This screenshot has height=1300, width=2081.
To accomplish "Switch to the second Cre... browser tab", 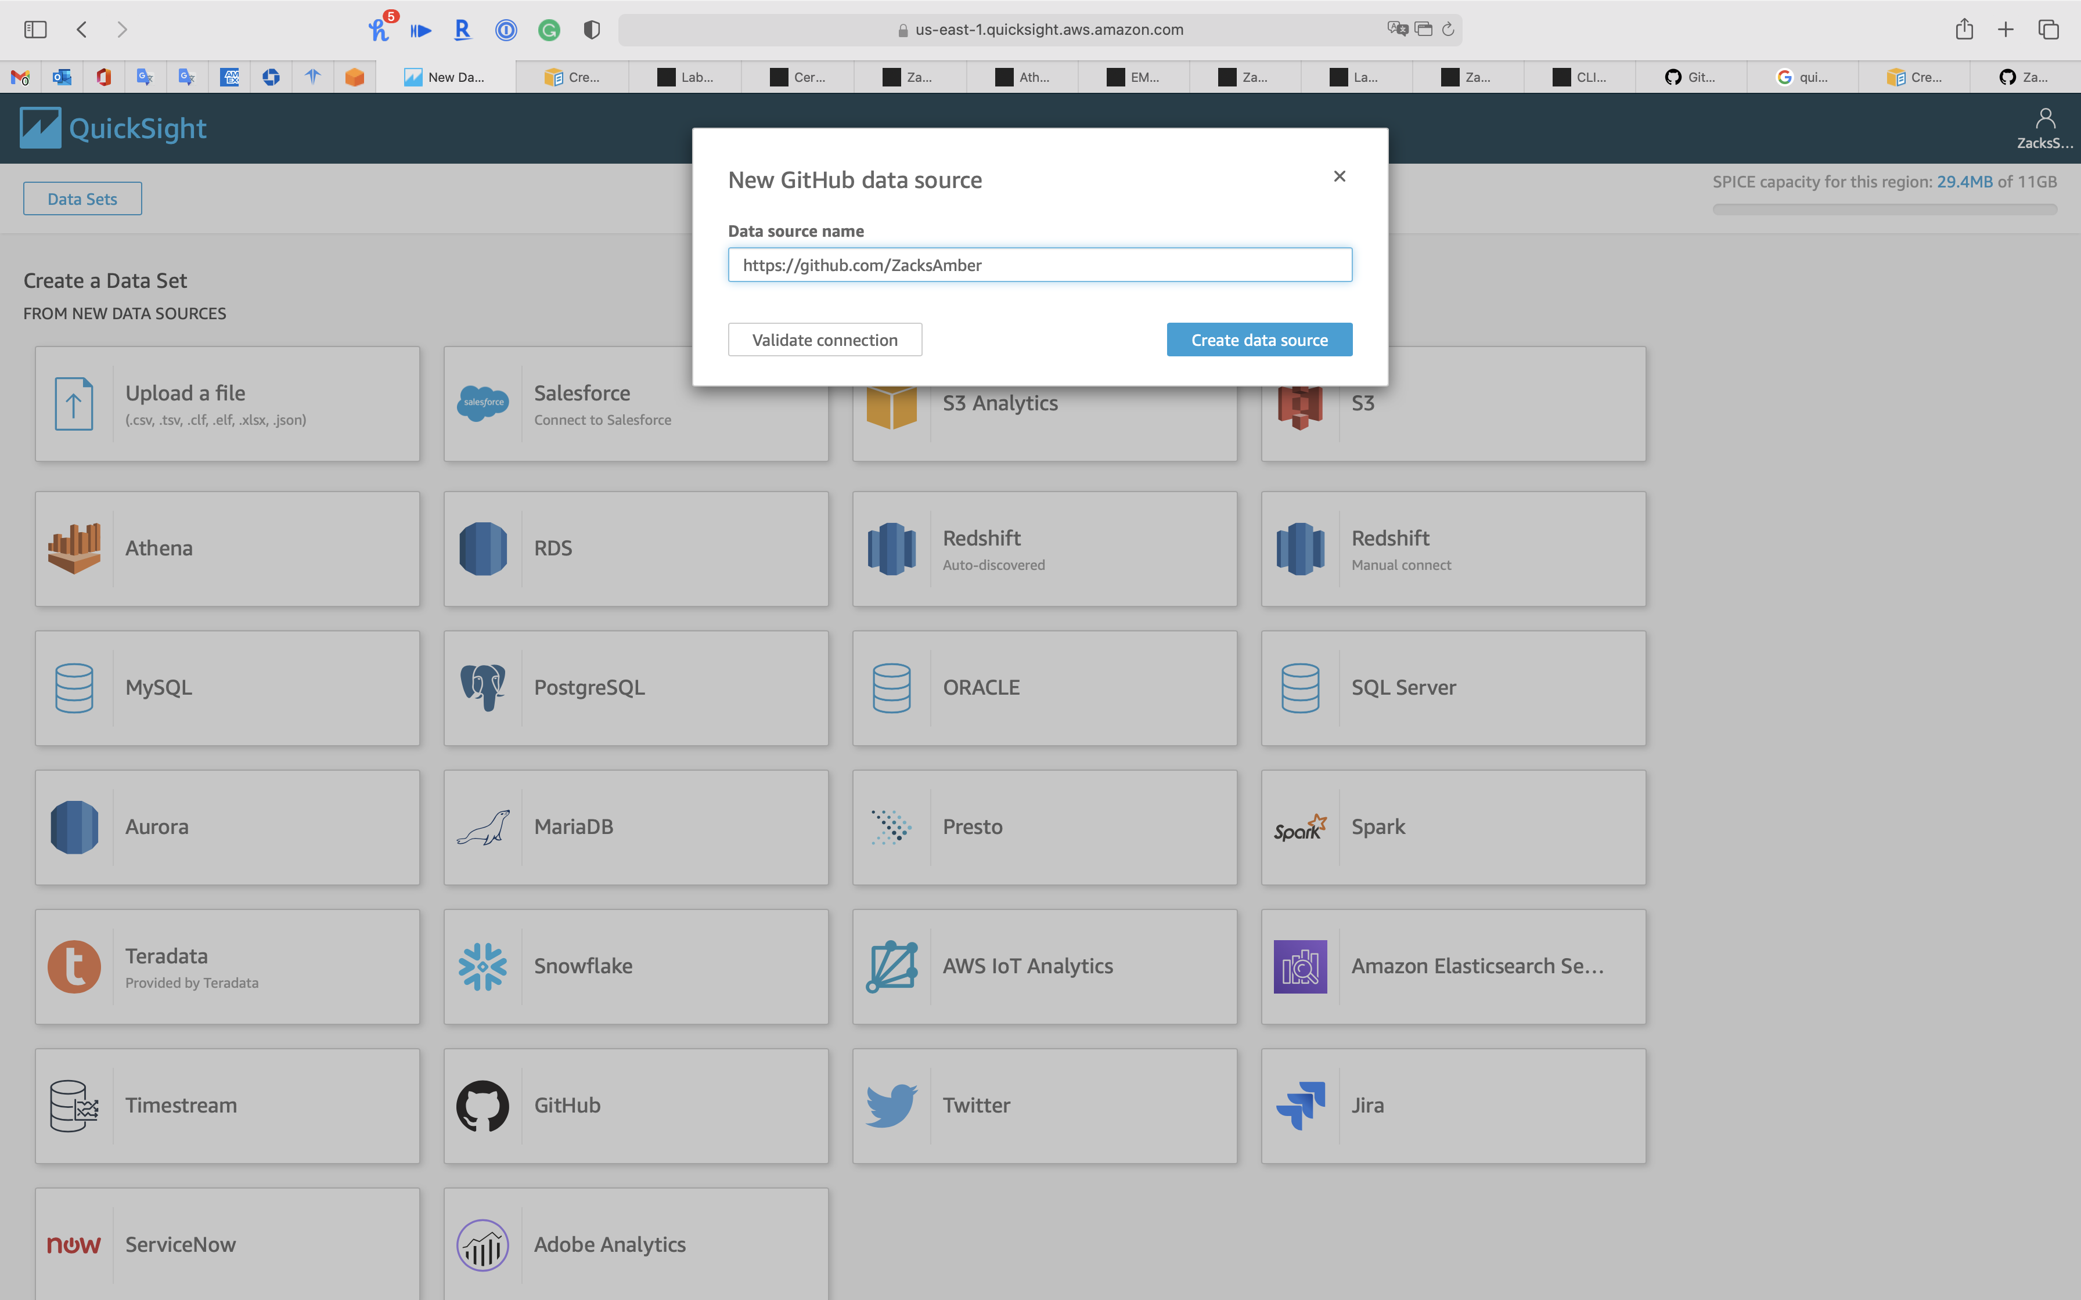I will click(1915, 77).
